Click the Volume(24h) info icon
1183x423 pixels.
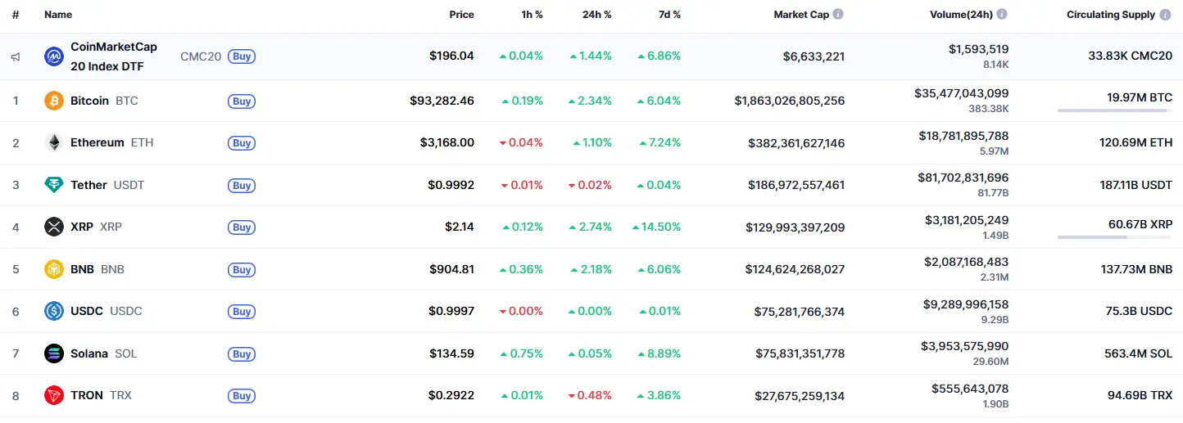(1002, 15)
